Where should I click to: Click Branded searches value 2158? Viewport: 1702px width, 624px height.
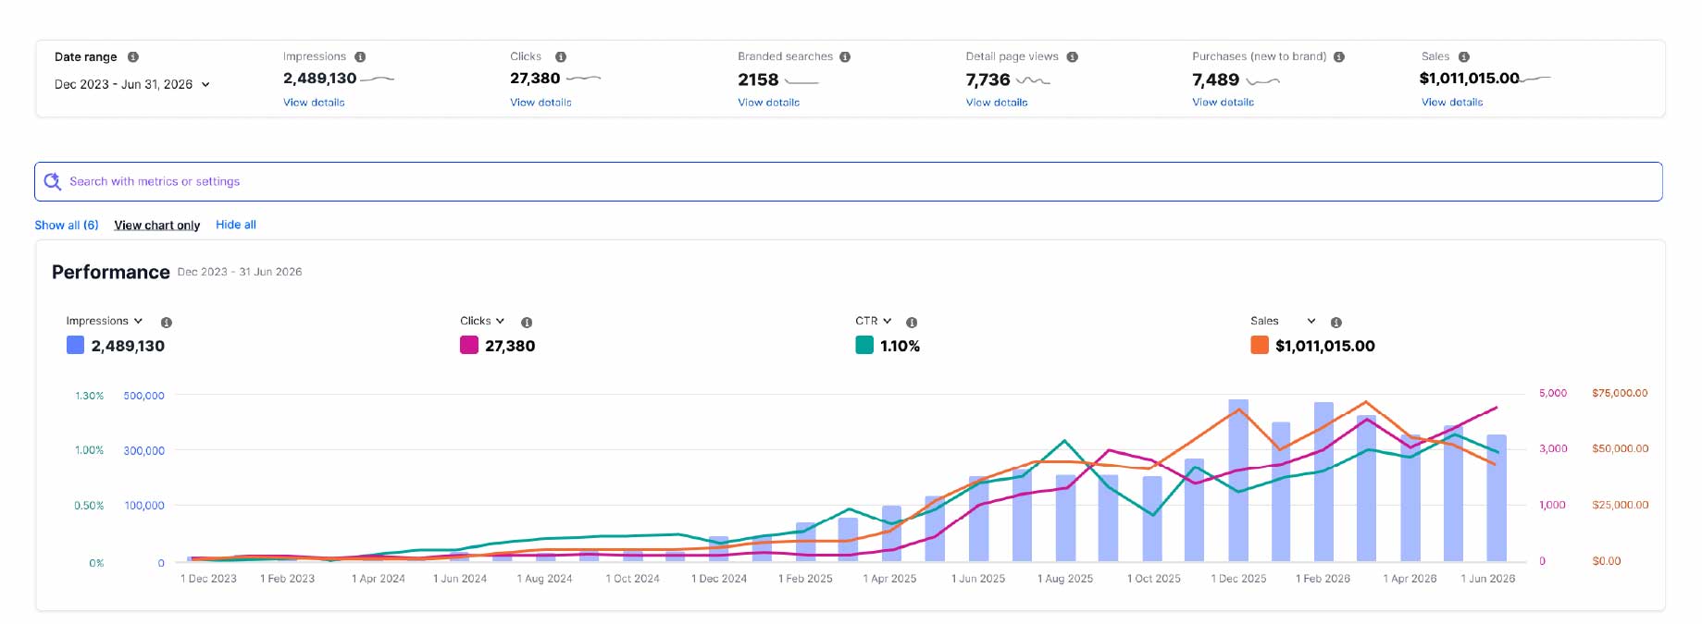(x=758, y=80)
